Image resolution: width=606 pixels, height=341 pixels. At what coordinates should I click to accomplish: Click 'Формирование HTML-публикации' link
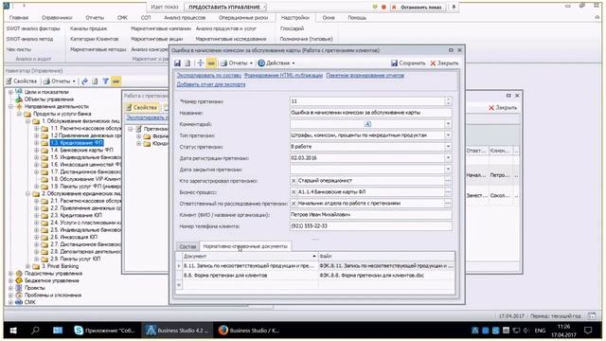284,76
